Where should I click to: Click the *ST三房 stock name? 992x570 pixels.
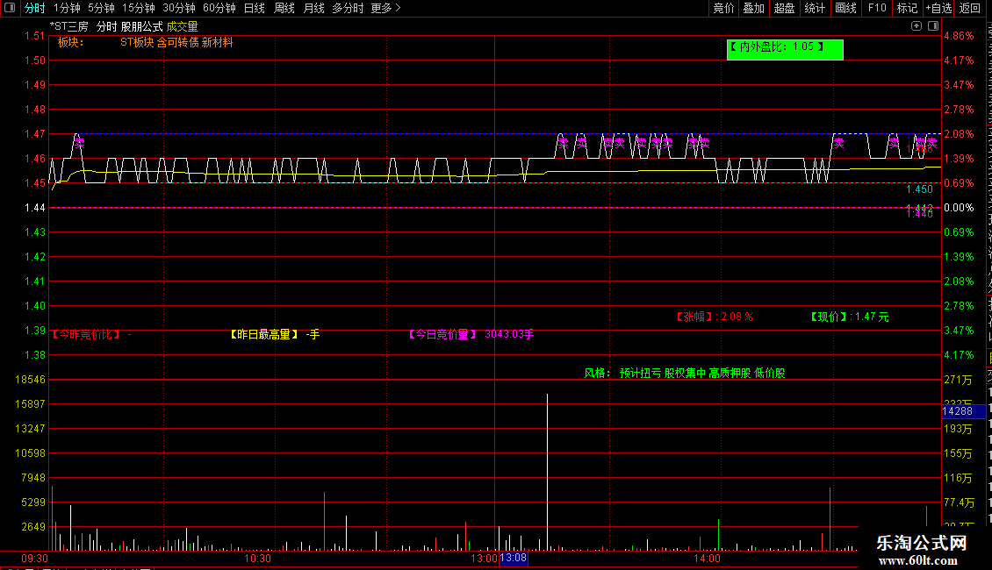click(x=69, y=26)
